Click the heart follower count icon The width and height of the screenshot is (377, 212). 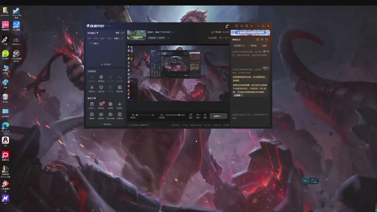click(226, 38)
